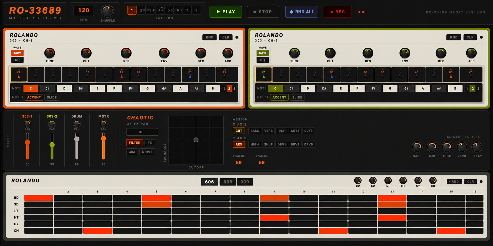Select the 808 drum kit tab
Image resolution: width=493 pixels, height=246 pixels.
tap(228, 182)
